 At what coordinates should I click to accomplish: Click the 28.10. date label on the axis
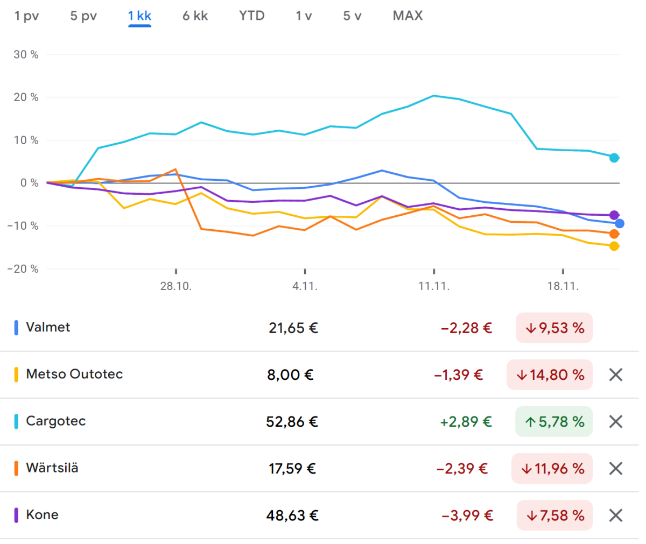click(176, 286)
